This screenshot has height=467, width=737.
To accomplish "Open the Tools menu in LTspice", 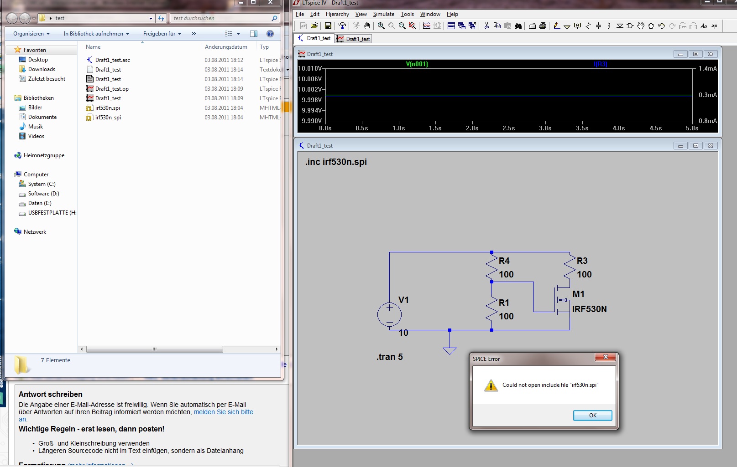I will [x=407, y=14].
